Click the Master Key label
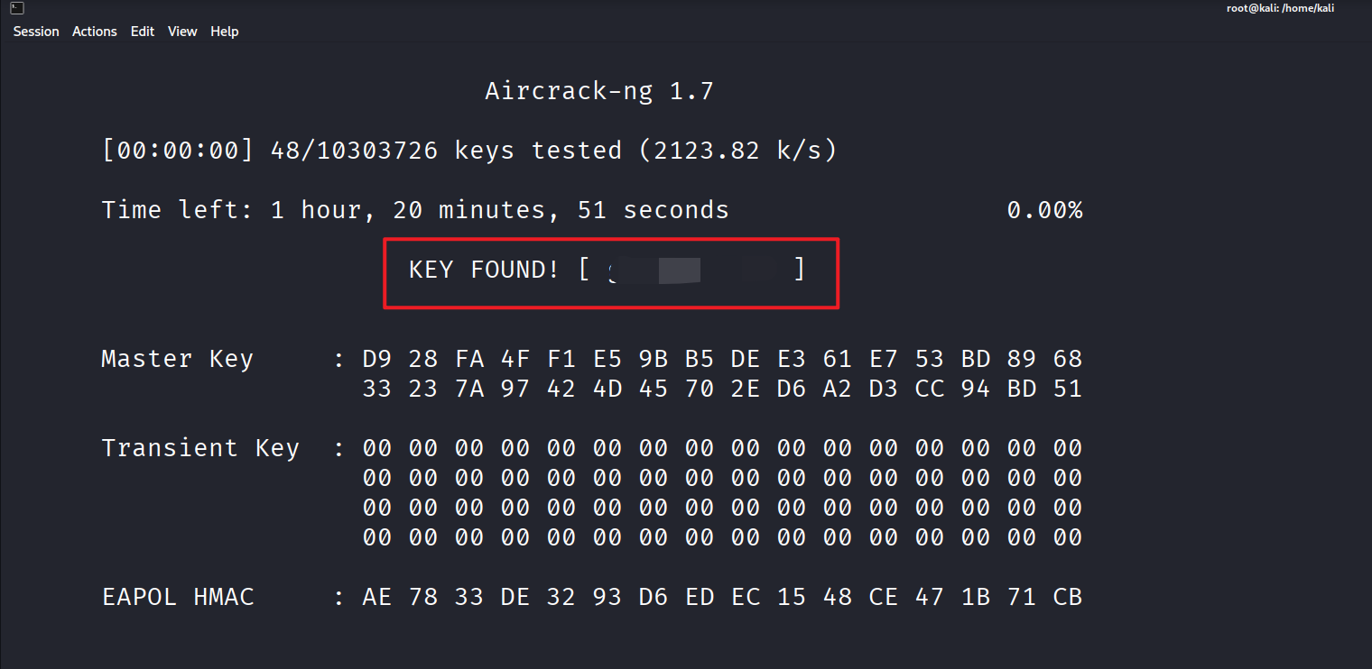This screenshot has width=1372, height=669. [x=177, y=359]
